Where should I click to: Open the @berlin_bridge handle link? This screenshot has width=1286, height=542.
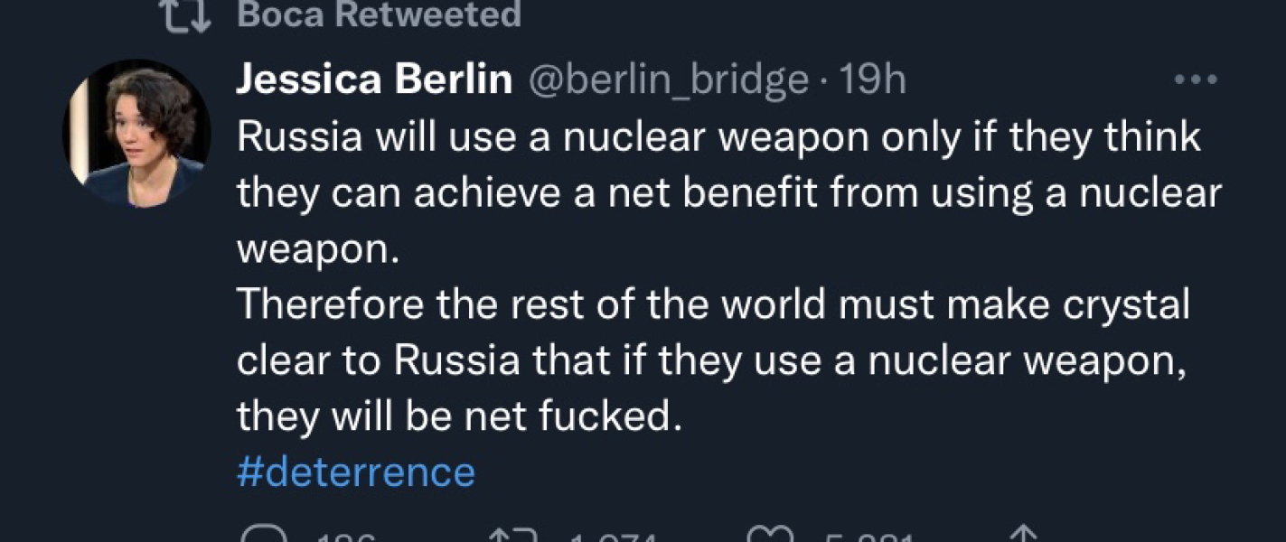coord(667,80)
